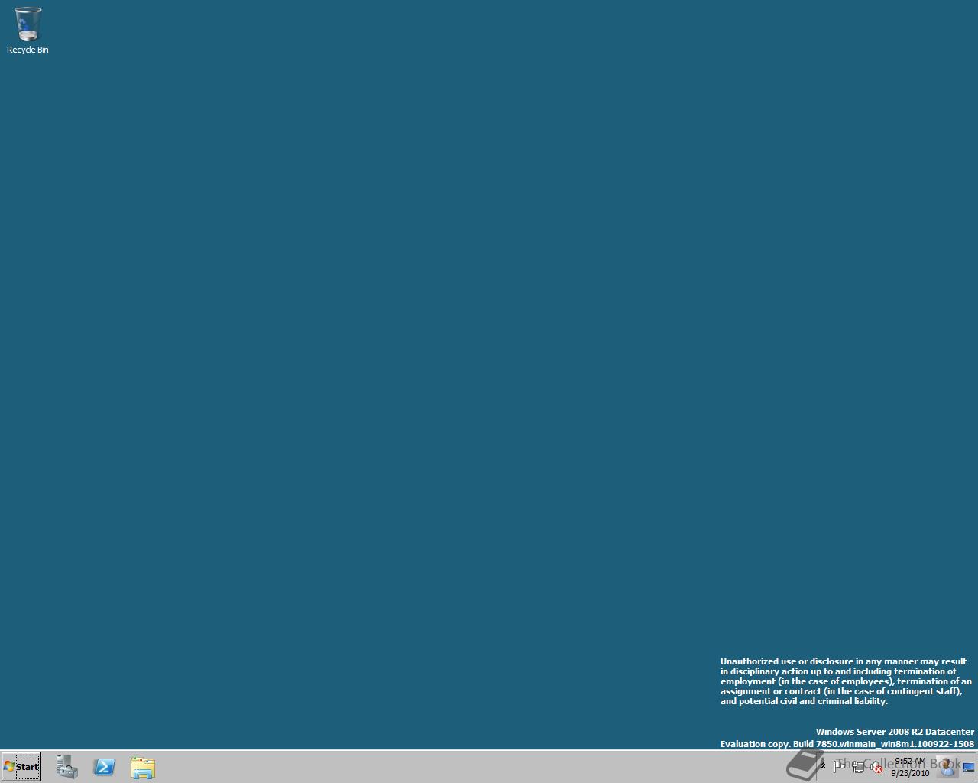The width and height of the screenshot is (978, 783).
Task: Open Windows PowerShell from the taskbar
Action: 105,767
